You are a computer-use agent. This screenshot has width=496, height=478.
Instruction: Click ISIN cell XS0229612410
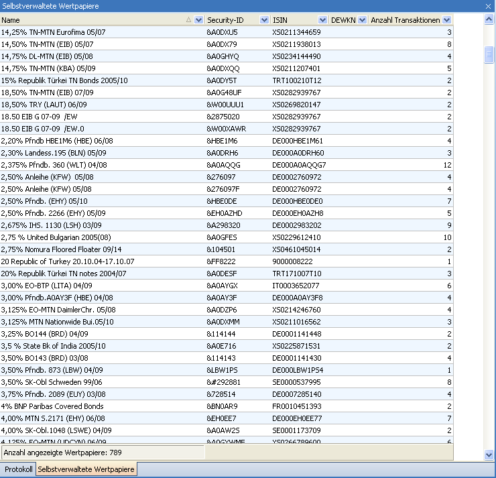296,237
